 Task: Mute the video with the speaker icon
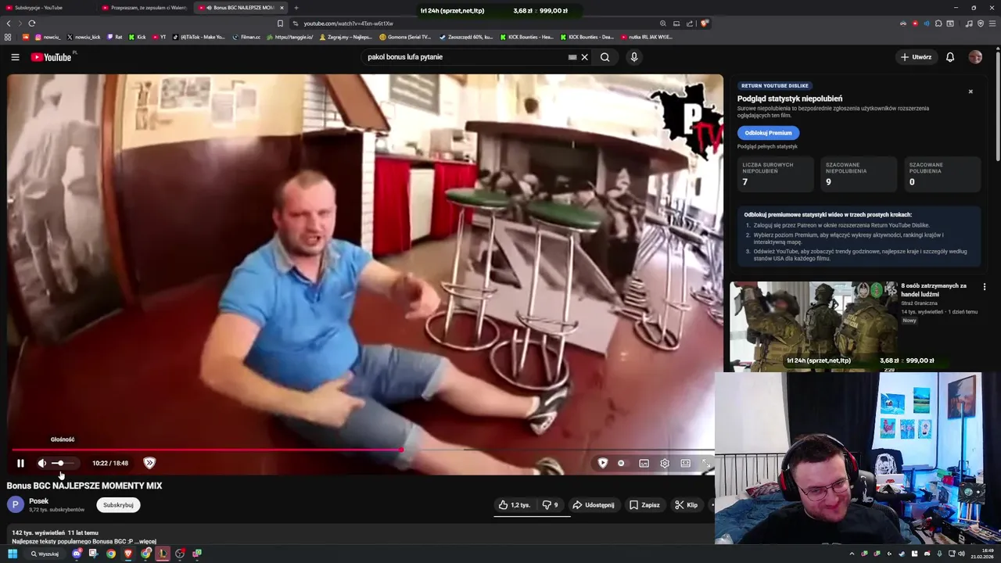pyautogui.click(x=42, y=463)
